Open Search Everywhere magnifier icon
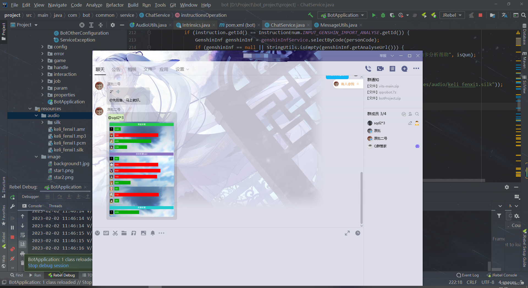 point(524,15)
